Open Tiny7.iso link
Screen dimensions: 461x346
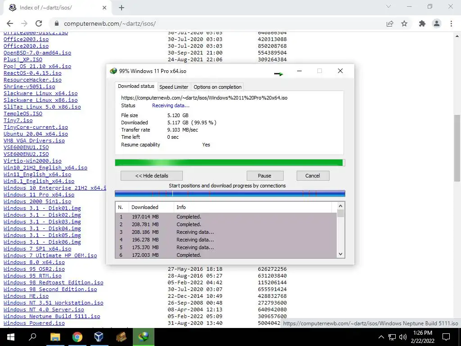pyautogui.click(x=18, y=120)
